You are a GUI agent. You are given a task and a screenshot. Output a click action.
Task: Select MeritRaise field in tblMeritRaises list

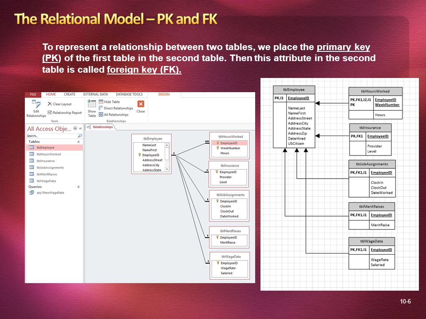point(228,242)
